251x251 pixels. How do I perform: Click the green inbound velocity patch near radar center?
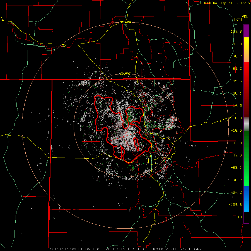130,117
